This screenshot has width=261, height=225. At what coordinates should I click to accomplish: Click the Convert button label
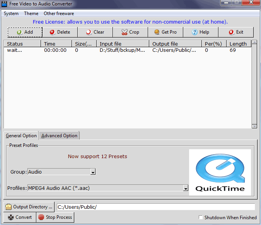pyautogui.click(x=24, y=217)
